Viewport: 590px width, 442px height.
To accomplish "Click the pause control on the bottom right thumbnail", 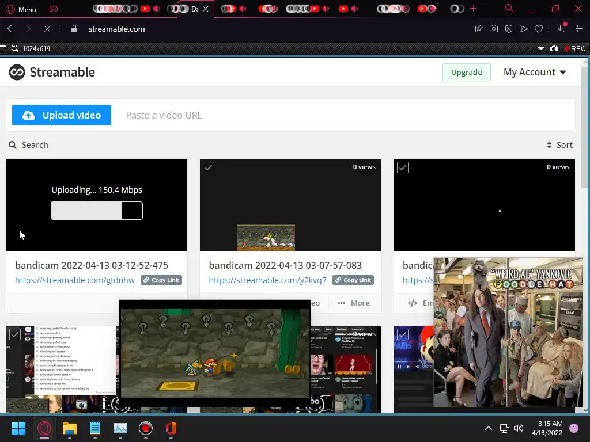I will point(399,367).
